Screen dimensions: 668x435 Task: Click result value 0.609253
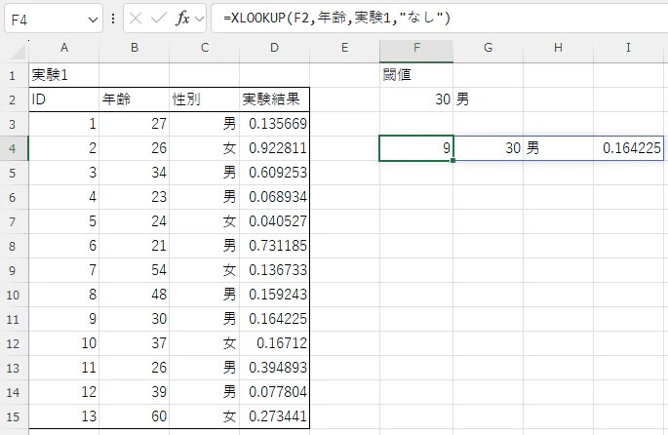point(274,173)
